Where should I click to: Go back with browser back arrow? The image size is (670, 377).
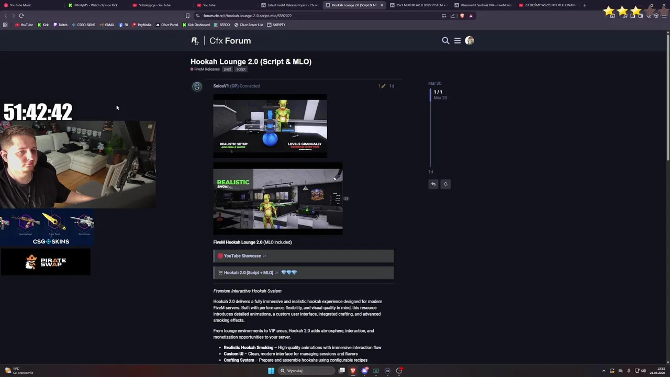pyautogui.click(x=5, y=16)
